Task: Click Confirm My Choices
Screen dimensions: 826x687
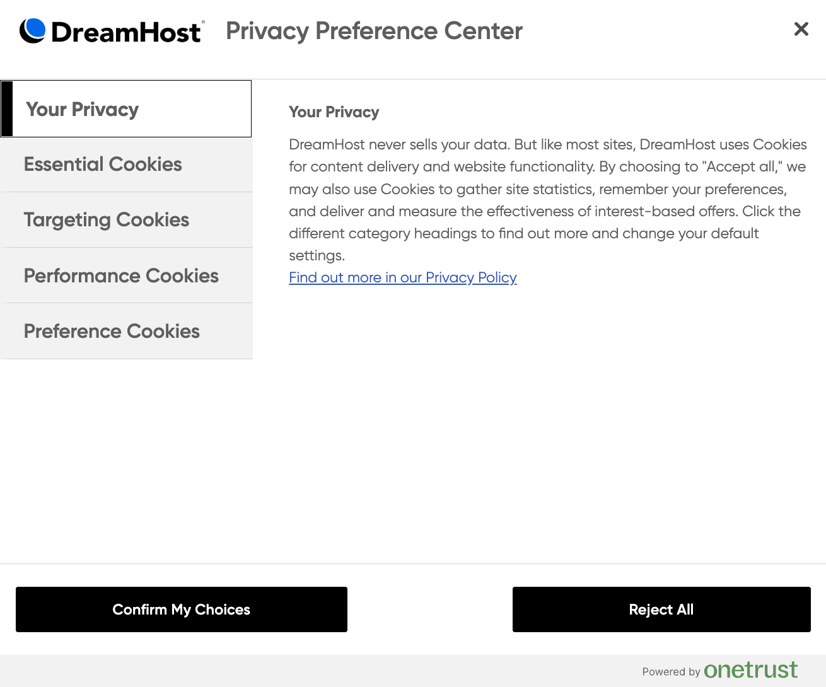Action: point(181,609)
